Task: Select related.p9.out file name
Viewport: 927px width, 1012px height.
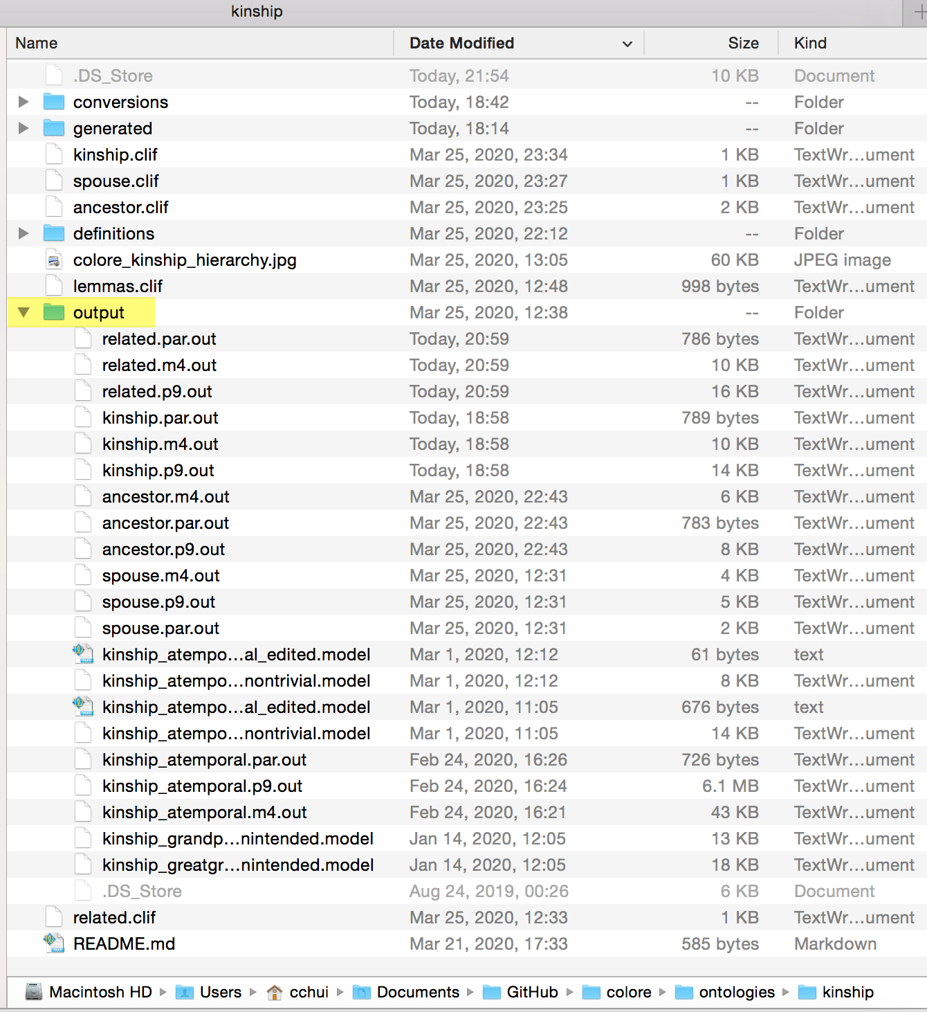Action: point(157,391)
